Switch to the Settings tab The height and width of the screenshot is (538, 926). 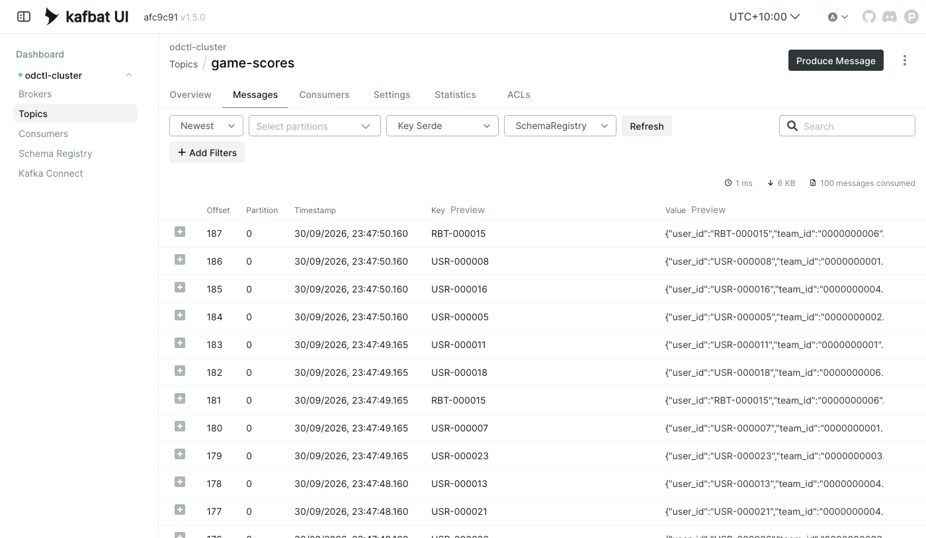pos(392,95)
